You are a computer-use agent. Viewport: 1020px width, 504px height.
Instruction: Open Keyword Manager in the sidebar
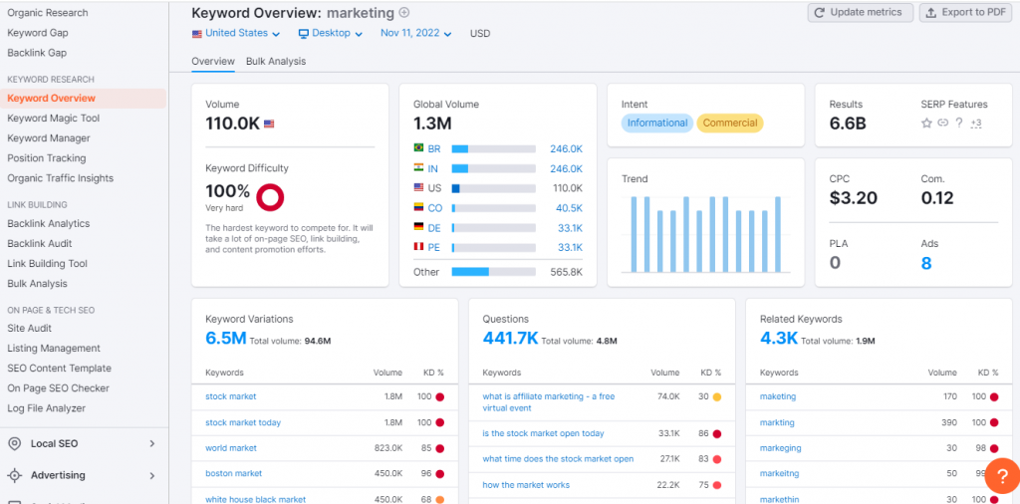pyautogui.click(x=49, y=137)
